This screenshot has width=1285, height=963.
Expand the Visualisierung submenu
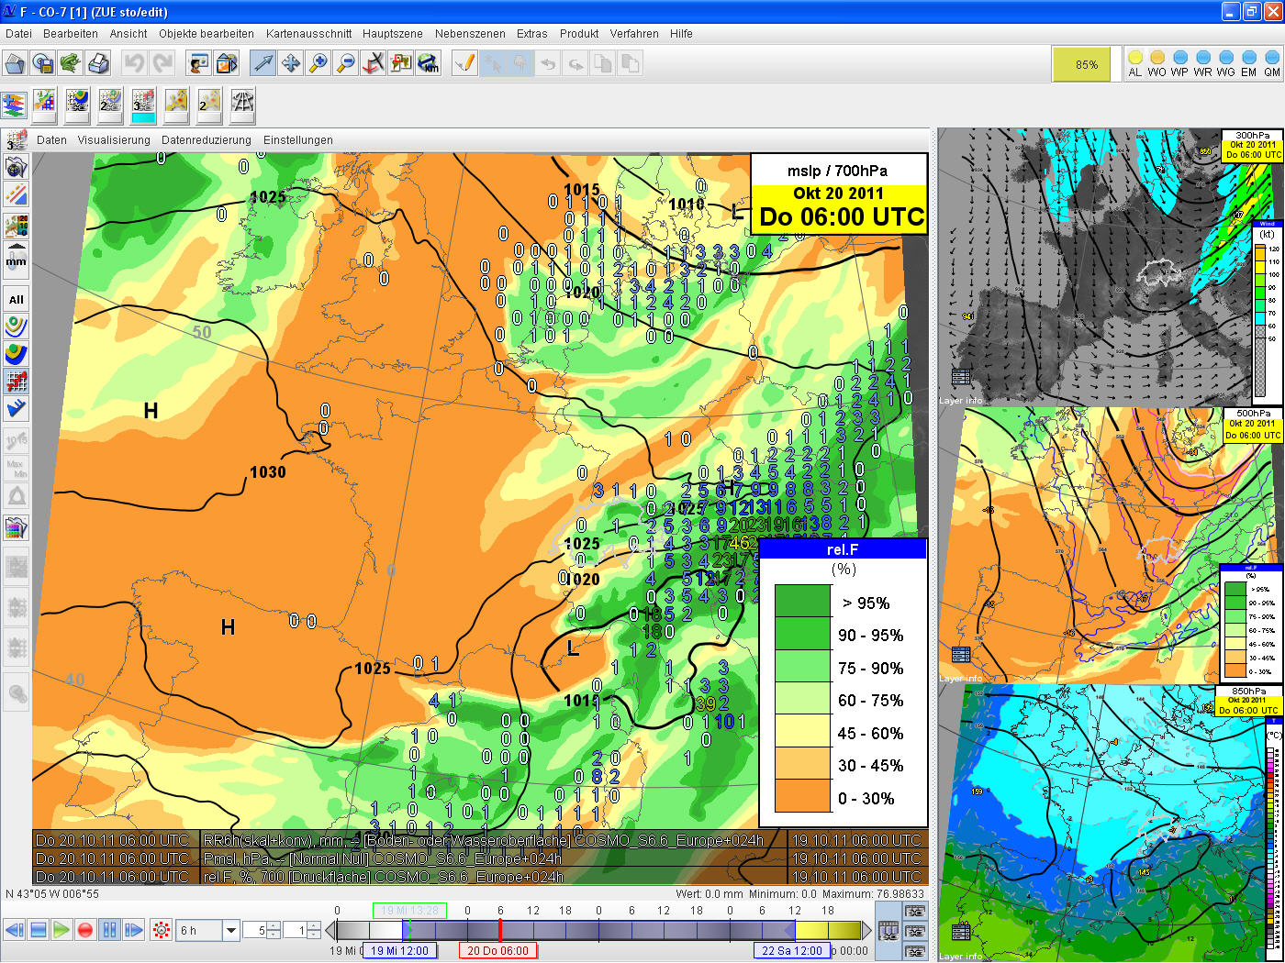pos(114,140)
